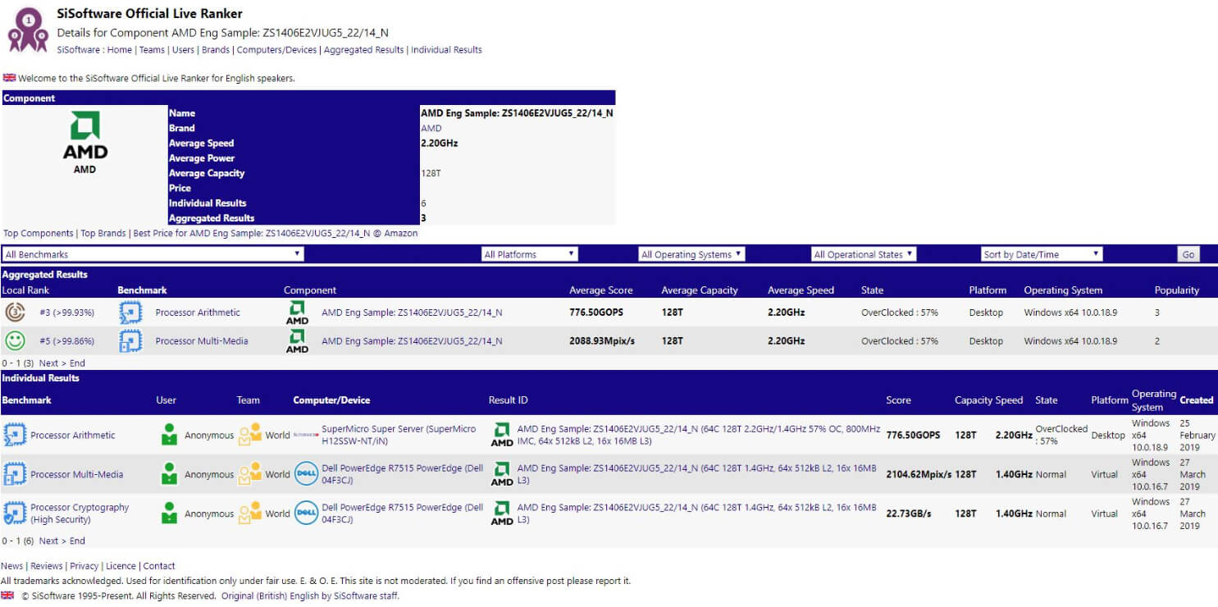1218x607 pixels.
Task: Open the News footer link
Action: click(12, 566)
